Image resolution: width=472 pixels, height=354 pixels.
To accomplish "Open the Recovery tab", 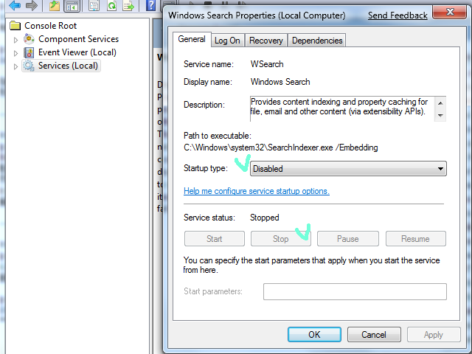I will (x=266, y=41).
